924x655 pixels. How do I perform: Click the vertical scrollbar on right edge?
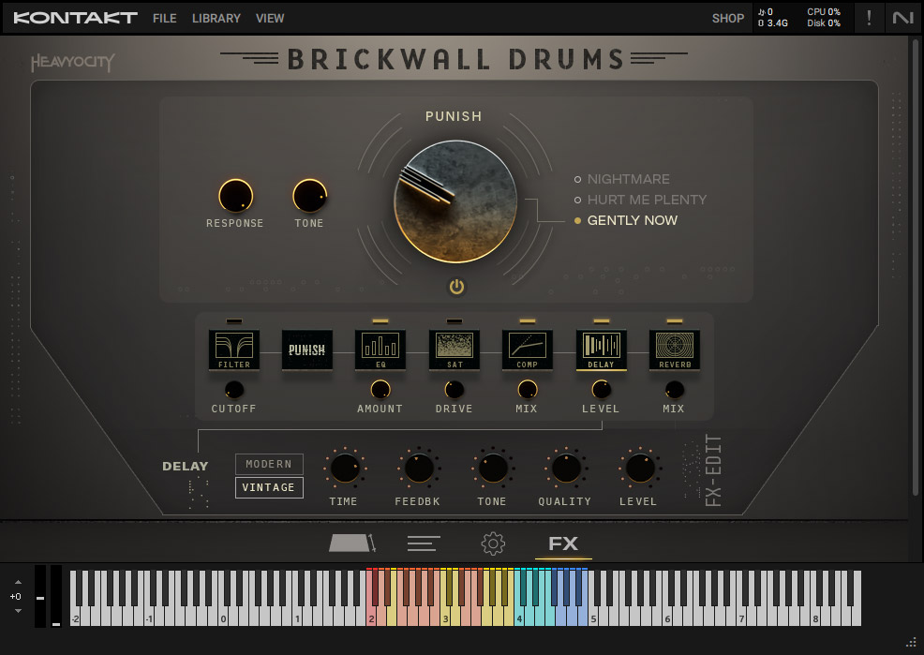[916, 268]
